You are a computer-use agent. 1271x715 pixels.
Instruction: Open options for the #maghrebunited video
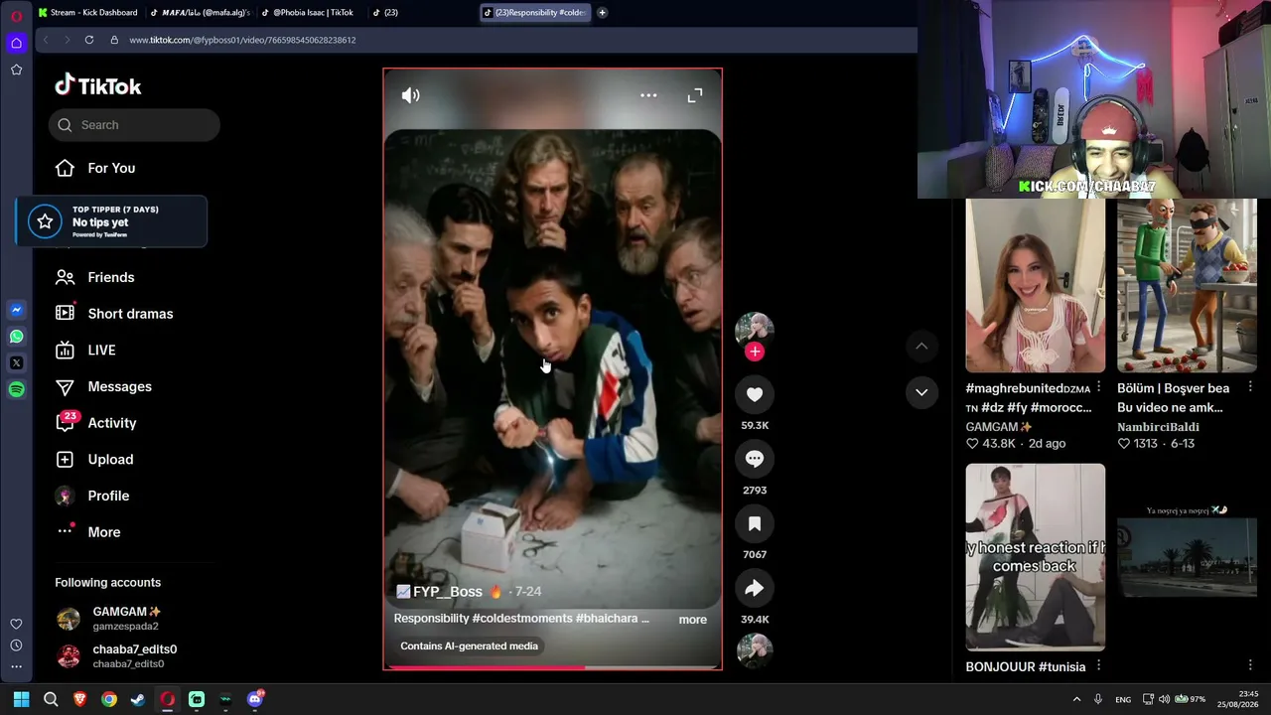[x=1098, y=387]
